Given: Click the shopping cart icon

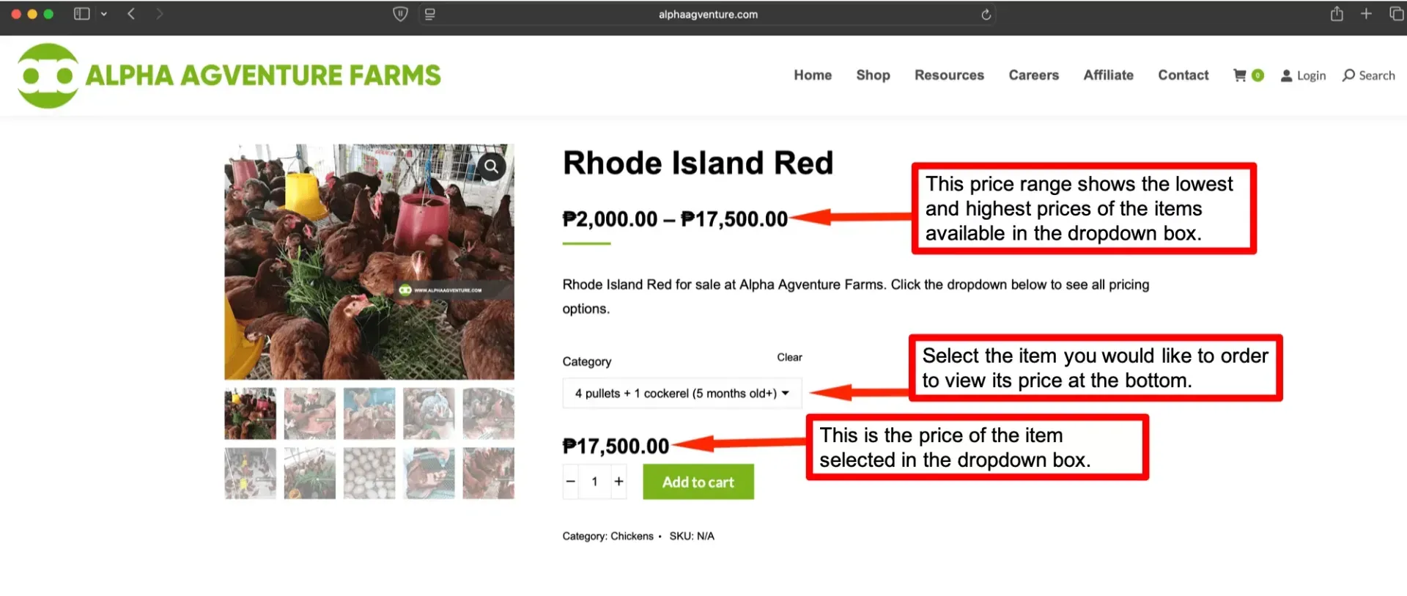Looking at the screenshot, I should tap(1240, 76).
